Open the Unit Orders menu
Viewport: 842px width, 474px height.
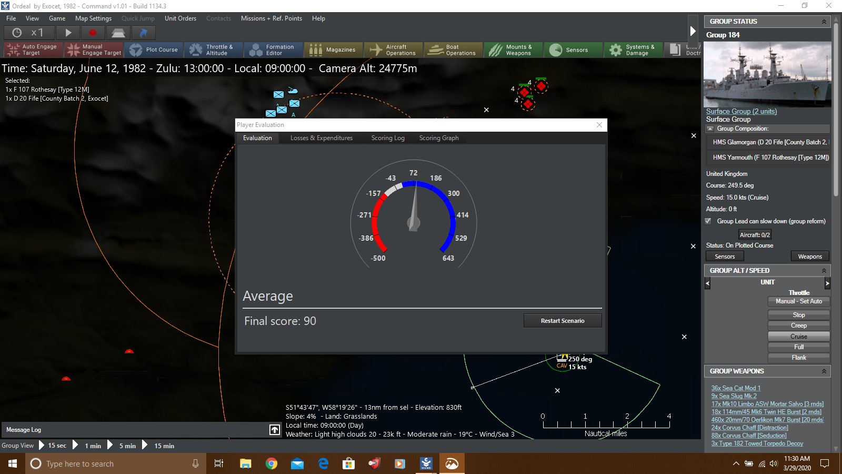click(181, 18)
